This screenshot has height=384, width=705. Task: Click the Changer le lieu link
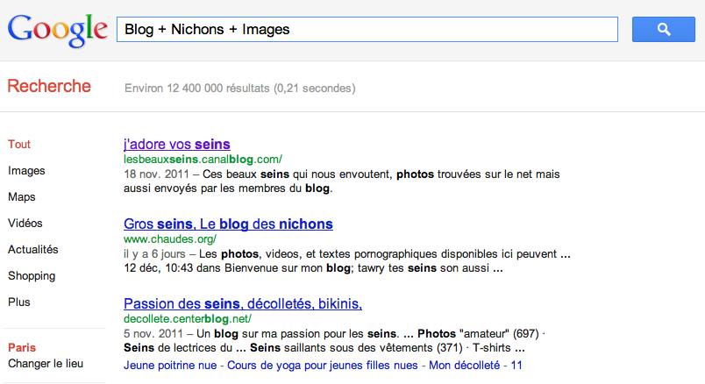[46, 363]
